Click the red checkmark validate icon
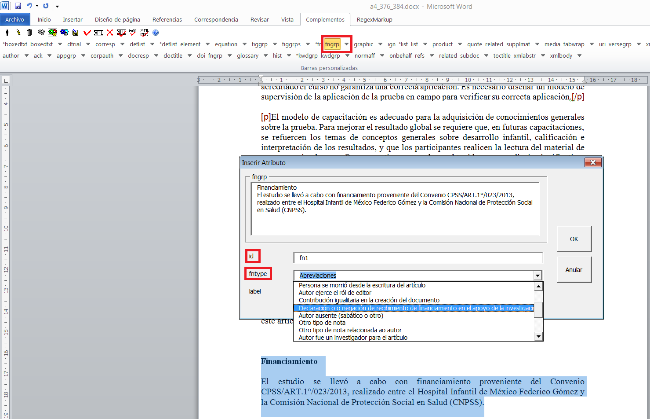 pos(87,33)
